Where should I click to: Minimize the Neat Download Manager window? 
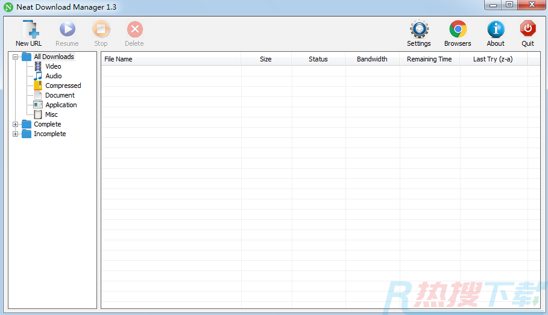[x=493, y=5]
